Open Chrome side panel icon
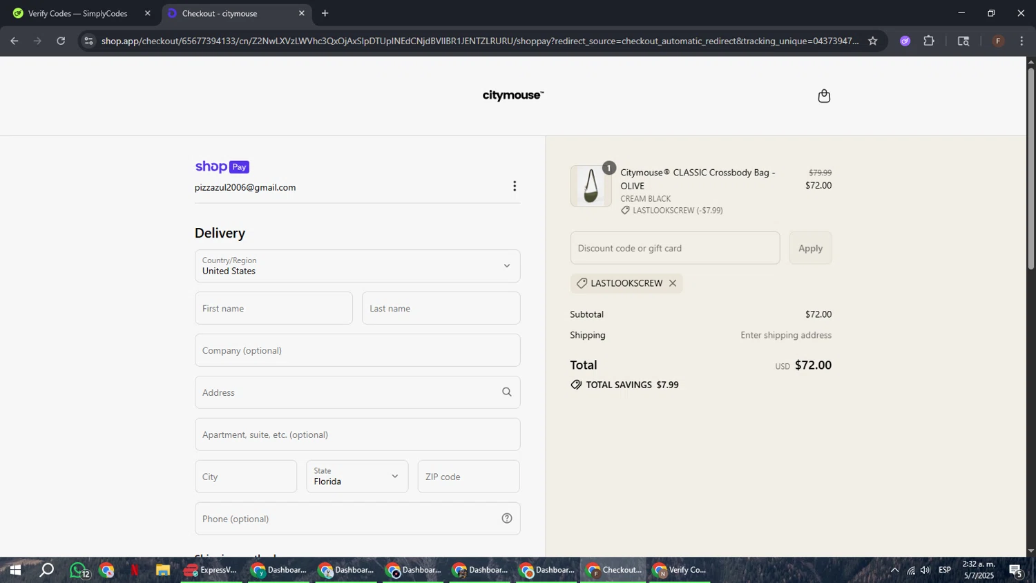 (x=963, y=41)
